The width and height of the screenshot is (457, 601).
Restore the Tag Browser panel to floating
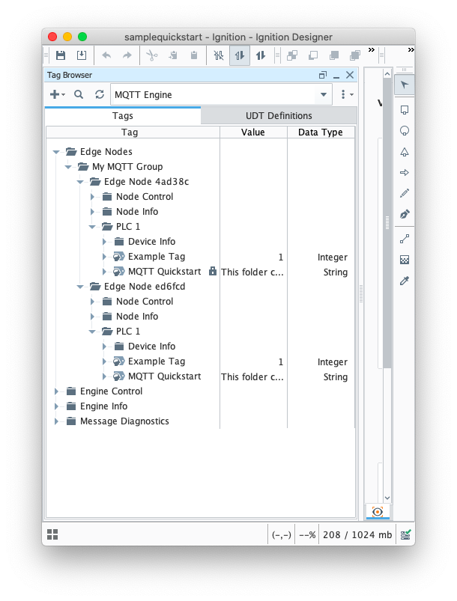pyautogui.click(x=323, y=75)
